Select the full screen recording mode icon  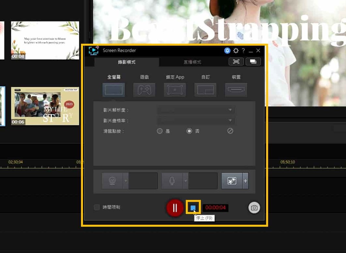pos(113,90)
